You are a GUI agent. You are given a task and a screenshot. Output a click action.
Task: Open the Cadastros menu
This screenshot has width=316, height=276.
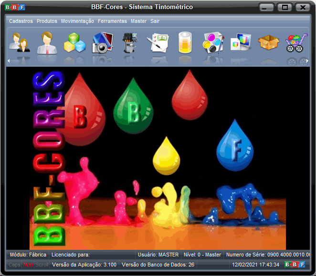pos(21,21)
